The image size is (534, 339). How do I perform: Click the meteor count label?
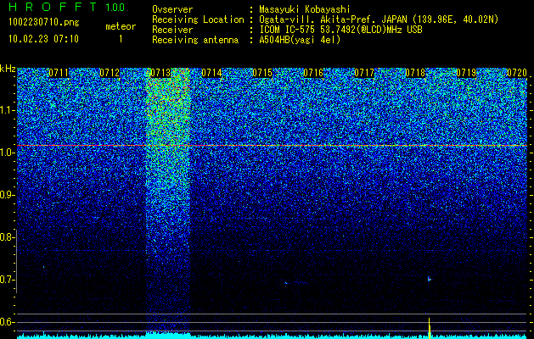click(x=121, y=26)
